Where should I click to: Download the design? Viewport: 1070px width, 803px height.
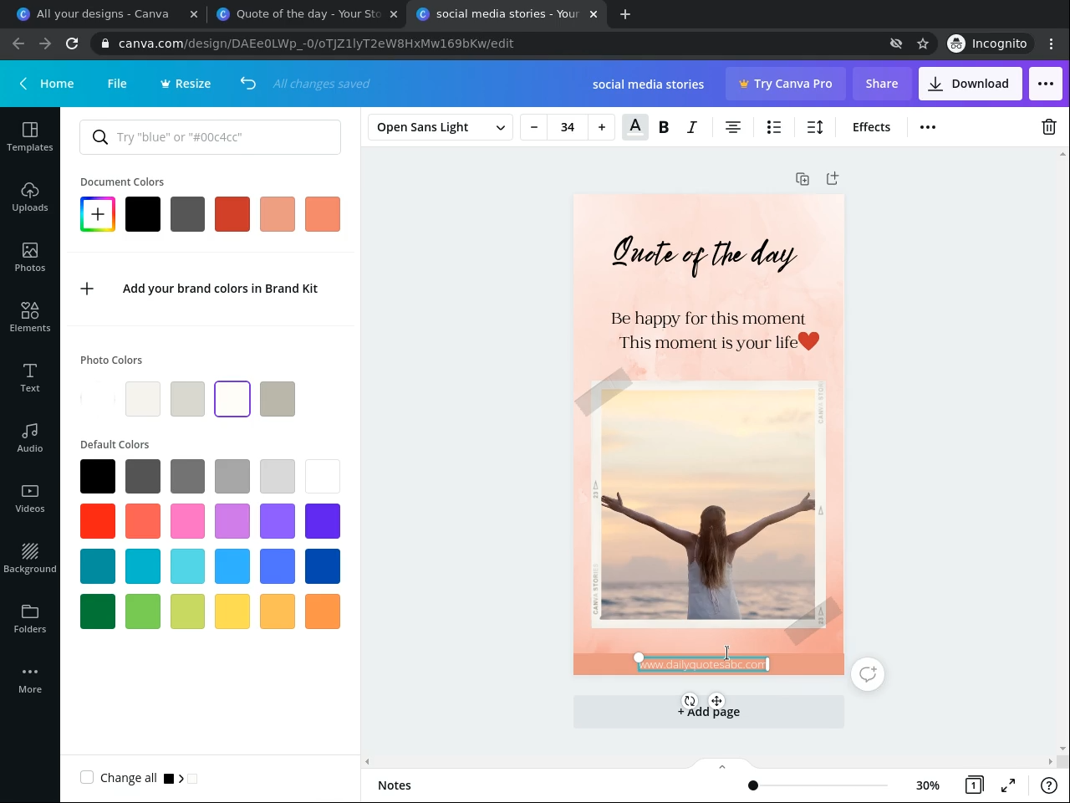pos(970,84)
